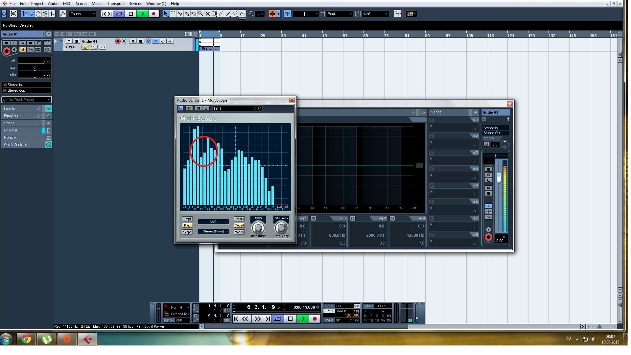Open the No Track Preset selector
This screenshot has height=355, width=631.
point(27,100)
